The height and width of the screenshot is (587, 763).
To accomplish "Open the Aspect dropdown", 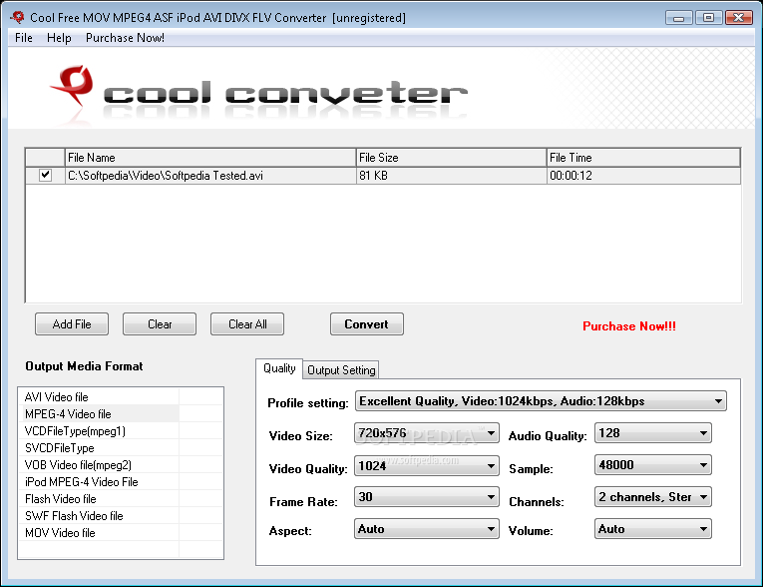I will (426, 529).
